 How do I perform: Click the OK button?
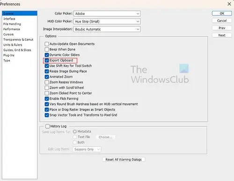222,14
